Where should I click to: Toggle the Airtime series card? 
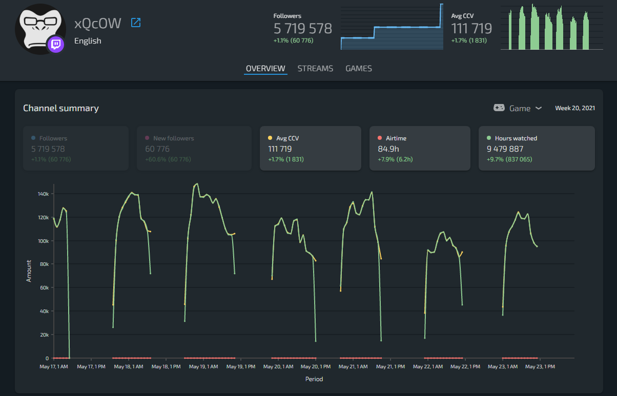tap(420, 149)
